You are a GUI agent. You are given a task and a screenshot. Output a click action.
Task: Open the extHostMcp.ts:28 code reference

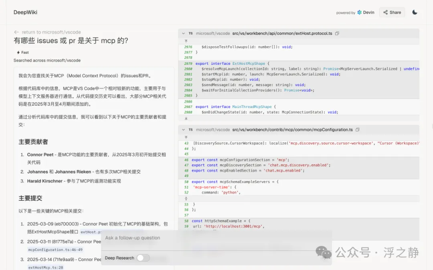pos(46,267)
